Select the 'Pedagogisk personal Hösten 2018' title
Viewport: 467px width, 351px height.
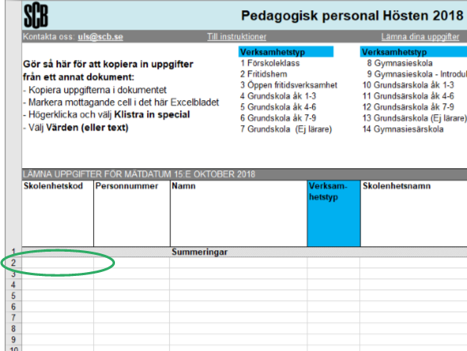click(352, 16)
